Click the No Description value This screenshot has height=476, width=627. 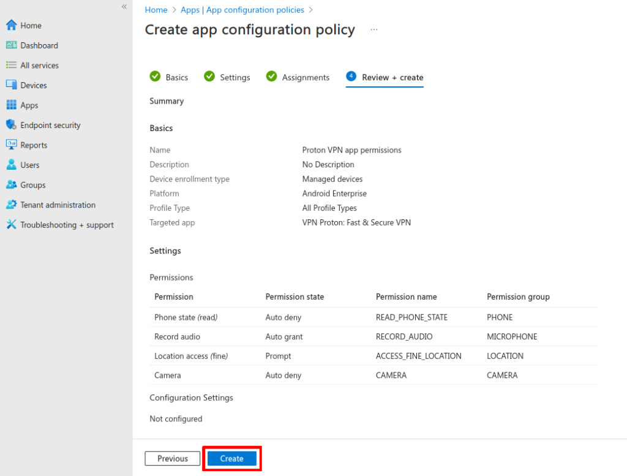pos(328,164)
